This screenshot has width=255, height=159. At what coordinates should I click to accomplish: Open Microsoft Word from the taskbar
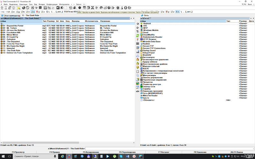coord(127,156)
